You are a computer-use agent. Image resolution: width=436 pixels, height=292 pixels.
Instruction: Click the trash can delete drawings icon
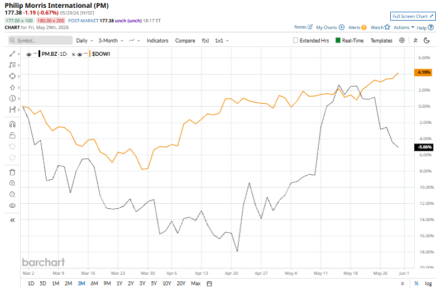(12, 172)
